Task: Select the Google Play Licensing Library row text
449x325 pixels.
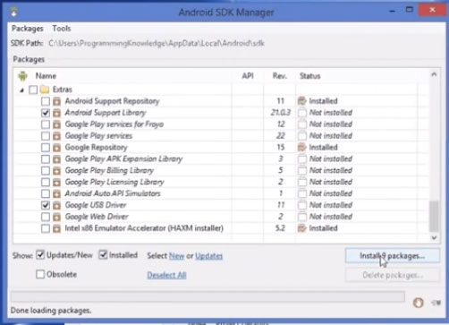Action: [114, 182]
